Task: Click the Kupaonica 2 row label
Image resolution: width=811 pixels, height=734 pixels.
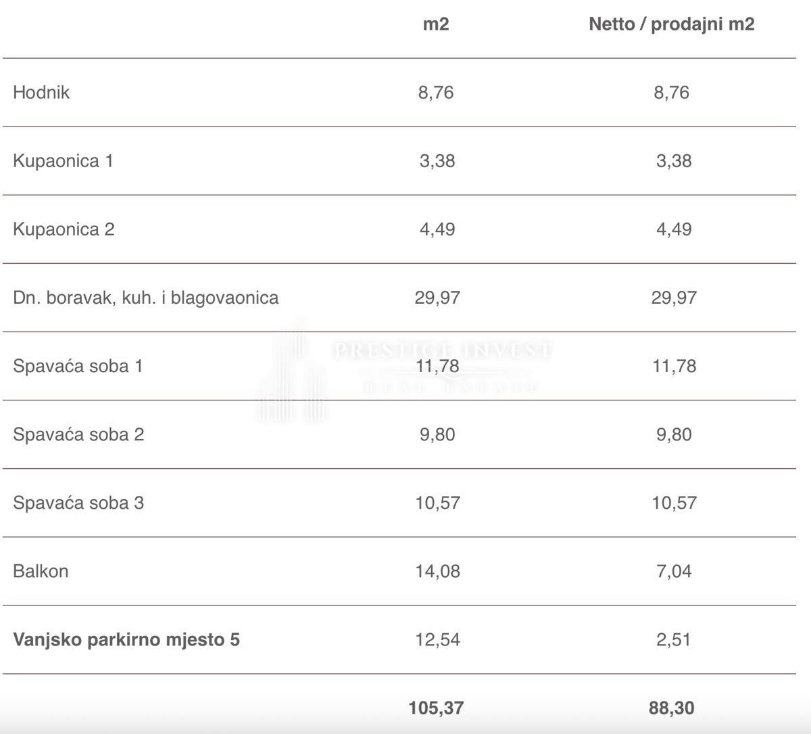Action: click(x=64, y=229)
